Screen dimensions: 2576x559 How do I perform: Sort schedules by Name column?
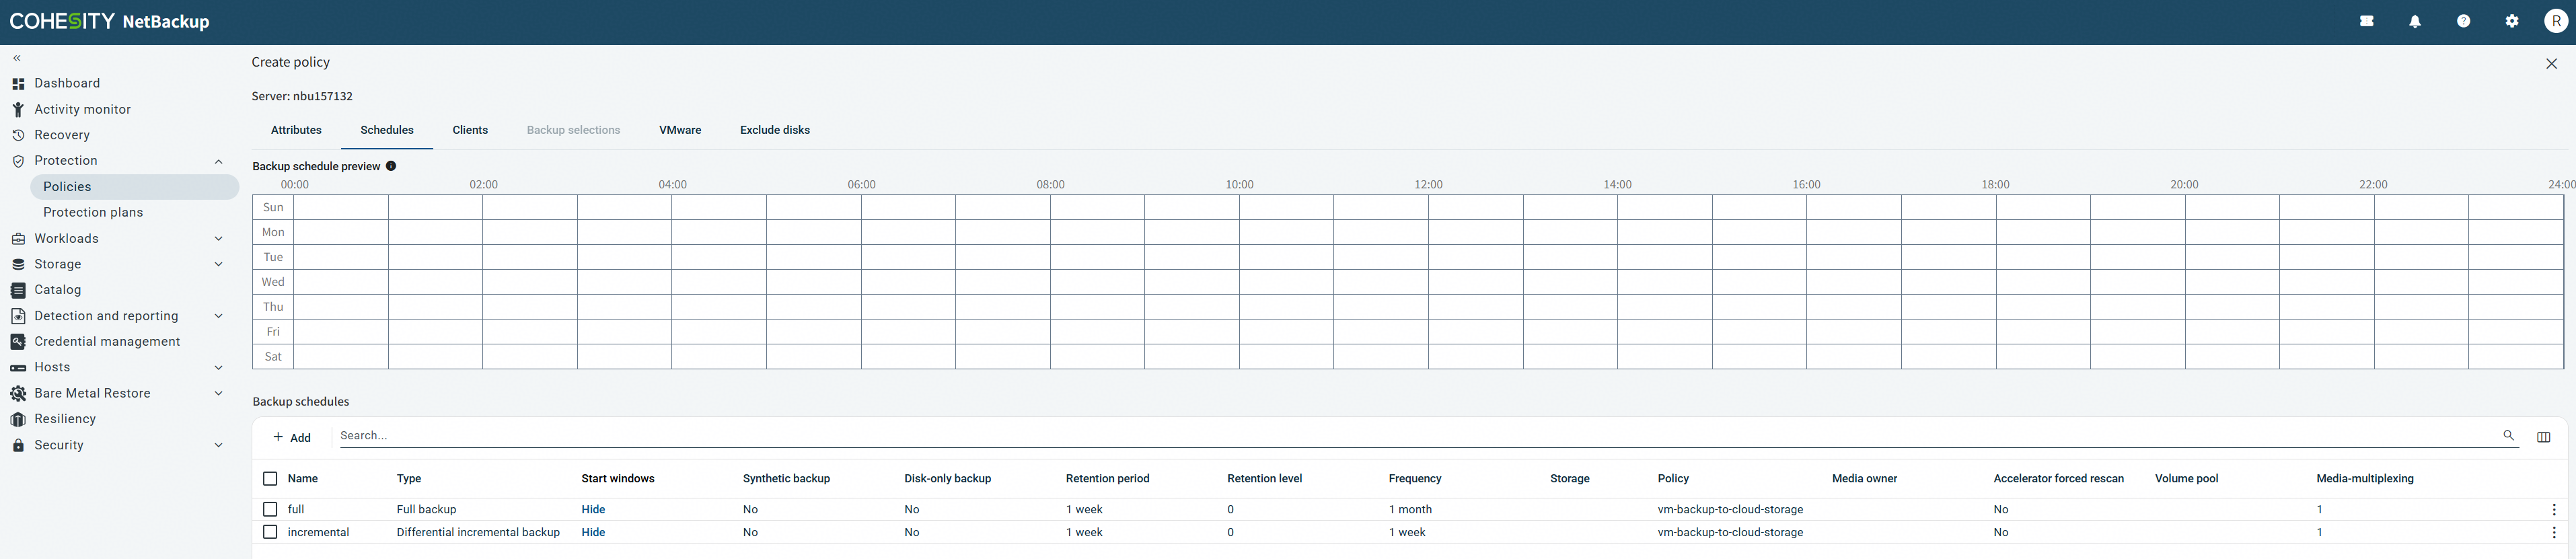tap(303, 479)
